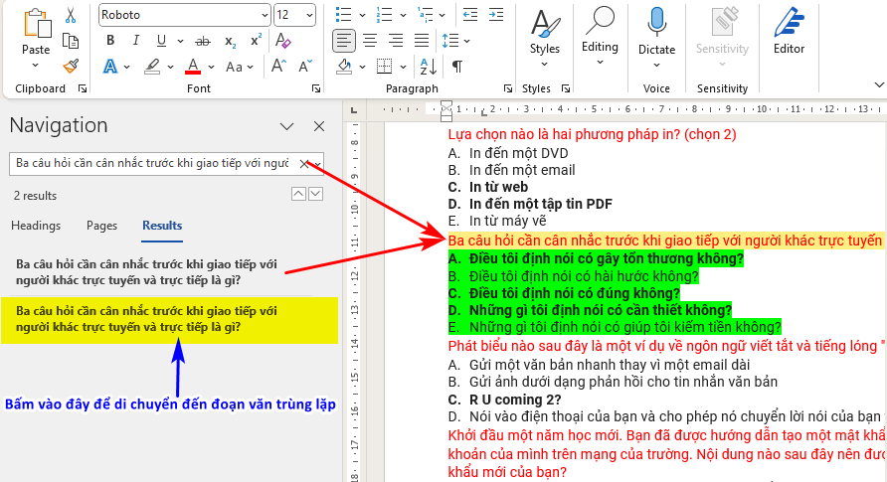Click the Copy icon
Image resolution: width=887 pixels, height=482 pixels.
[71, 41]
